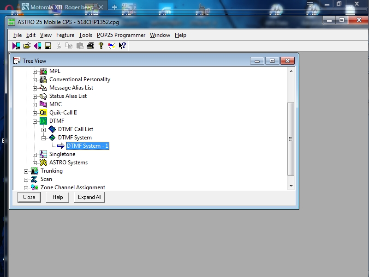Click the tree scrollbar down arrow

[291, 186]
